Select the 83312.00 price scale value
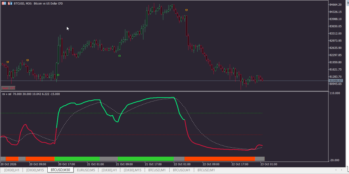The height and width of the screenshot is (174, 349). click(335, 33)
